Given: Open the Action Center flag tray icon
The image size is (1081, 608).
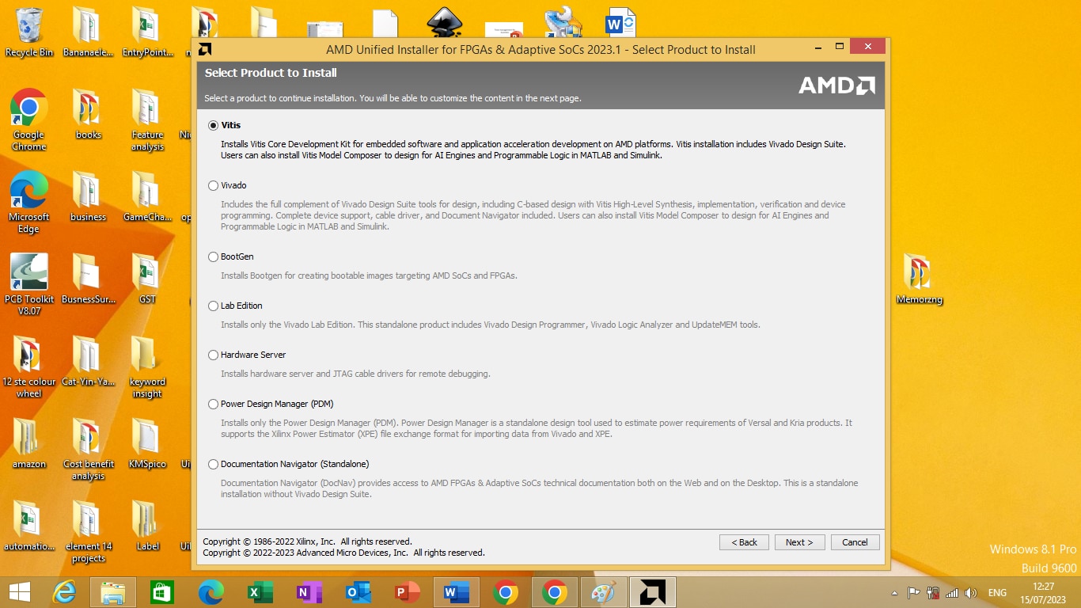Looking at the screenshot, I should tap(913, 593).
